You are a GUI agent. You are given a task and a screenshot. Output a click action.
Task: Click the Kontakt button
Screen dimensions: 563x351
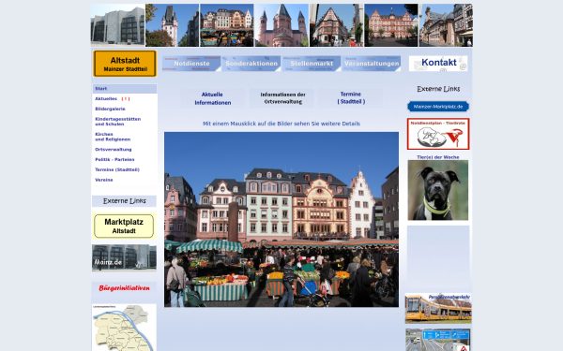(438, 64)
